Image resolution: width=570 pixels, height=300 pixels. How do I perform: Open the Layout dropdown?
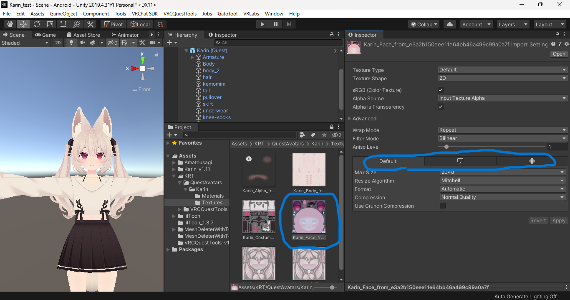550,24
